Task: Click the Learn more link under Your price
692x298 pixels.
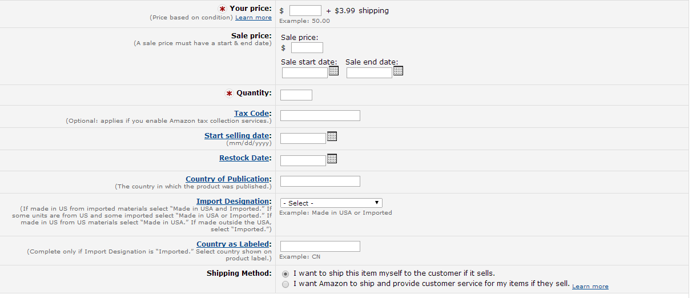Action: coord(254,18)
